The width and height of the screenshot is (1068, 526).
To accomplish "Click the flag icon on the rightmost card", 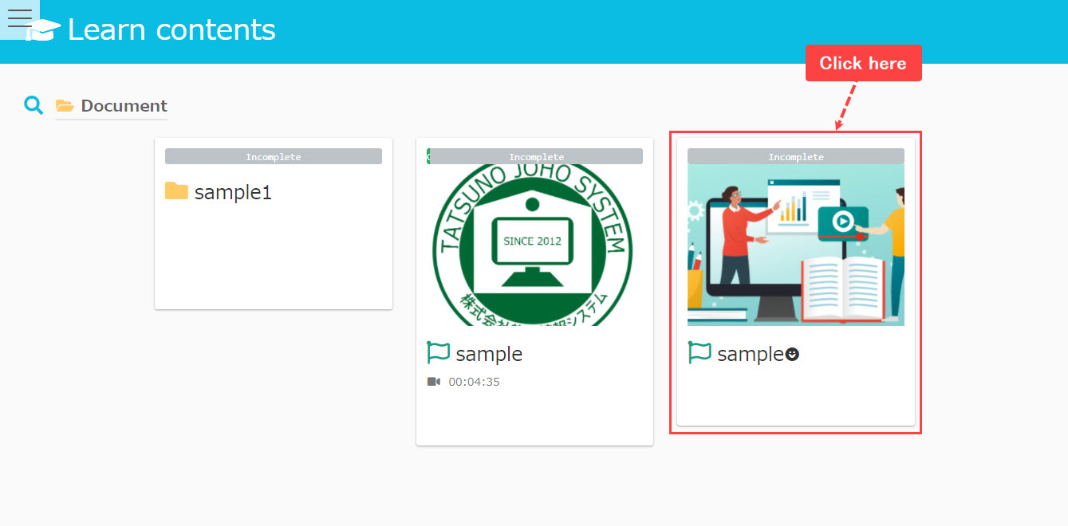I will pos(700,353).
